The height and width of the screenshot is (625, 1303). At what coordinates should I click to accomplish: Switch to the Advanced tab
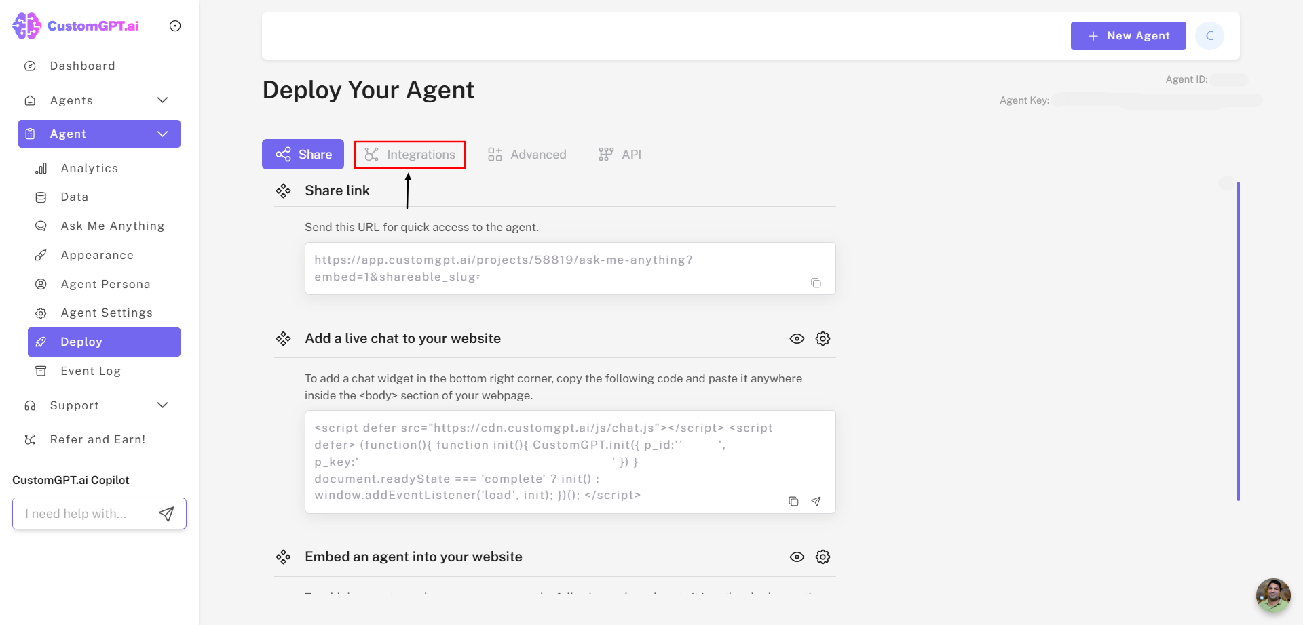coord(527,155)
